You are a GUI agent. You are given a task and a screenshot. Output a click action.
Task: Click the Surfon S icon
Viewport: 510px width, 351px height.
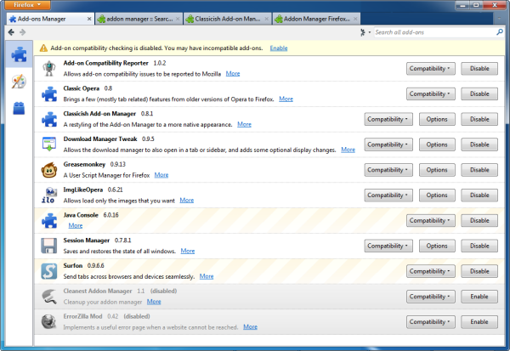pos(49,271)
